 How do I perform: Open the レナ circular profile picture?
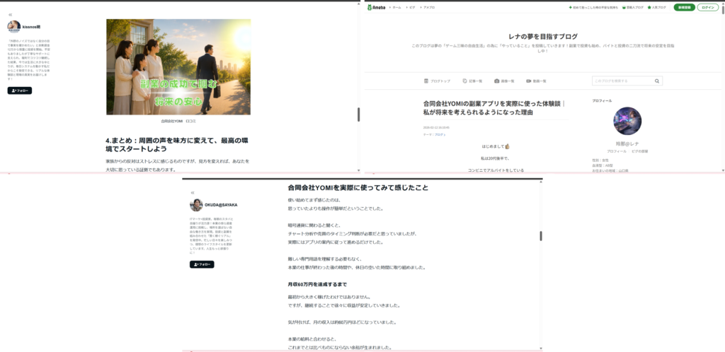point(627,121)
